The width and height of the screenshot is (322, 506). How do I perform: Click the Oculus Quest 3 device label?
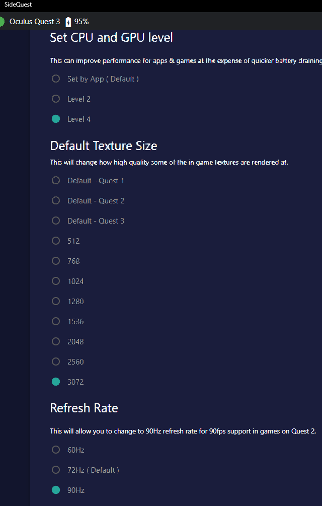(x=35, y=22)
